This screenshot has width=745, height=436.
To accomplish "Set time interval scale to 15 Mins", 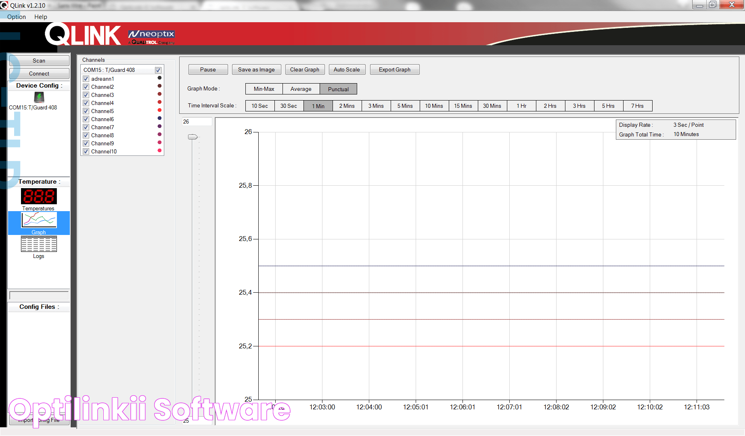I will point(463,106).
